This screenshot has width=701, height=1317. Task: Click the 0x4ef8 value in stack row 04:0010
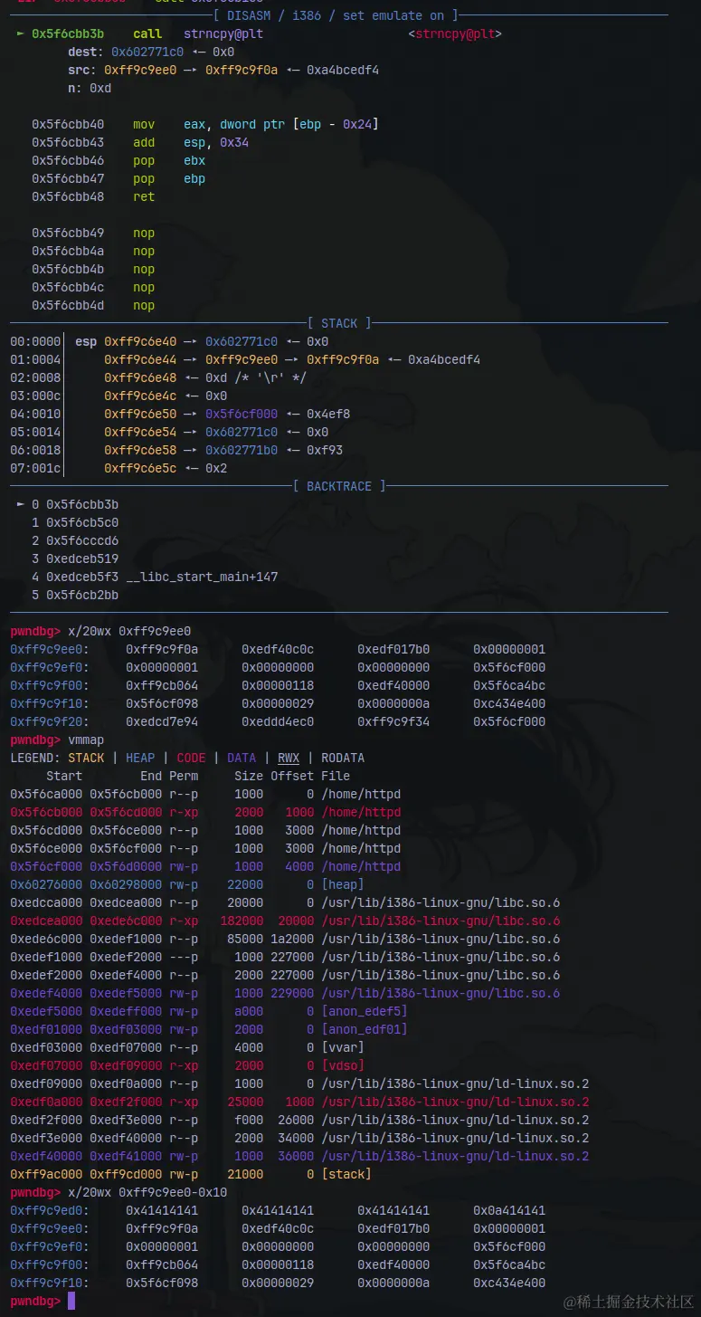[x=328, y=414]
